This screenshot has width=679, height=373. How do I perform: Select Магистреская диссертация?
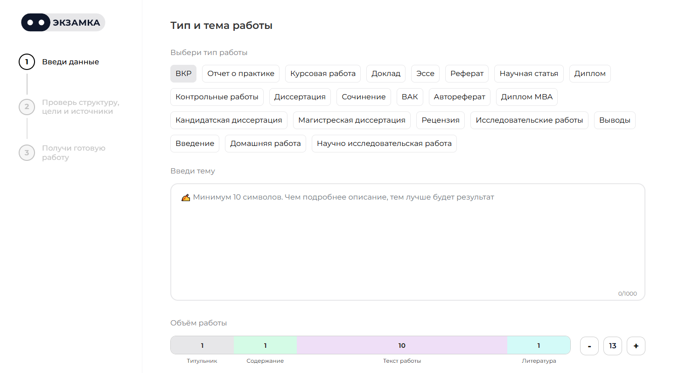pyautogui.click(x=351, y=120)
